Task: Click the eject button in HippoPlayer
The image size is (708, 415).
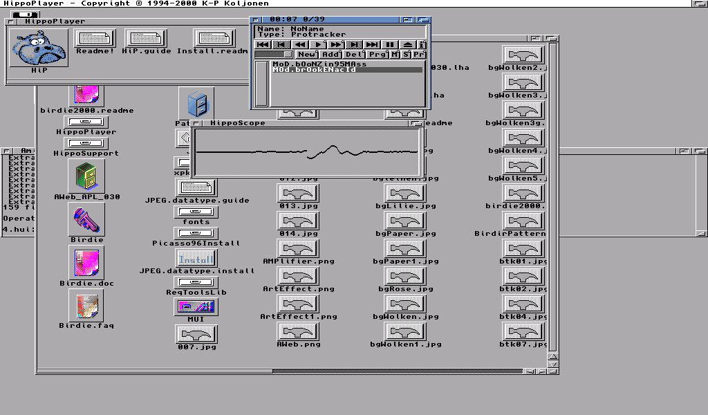Action: pyautogui.click(x=408, y=44)
